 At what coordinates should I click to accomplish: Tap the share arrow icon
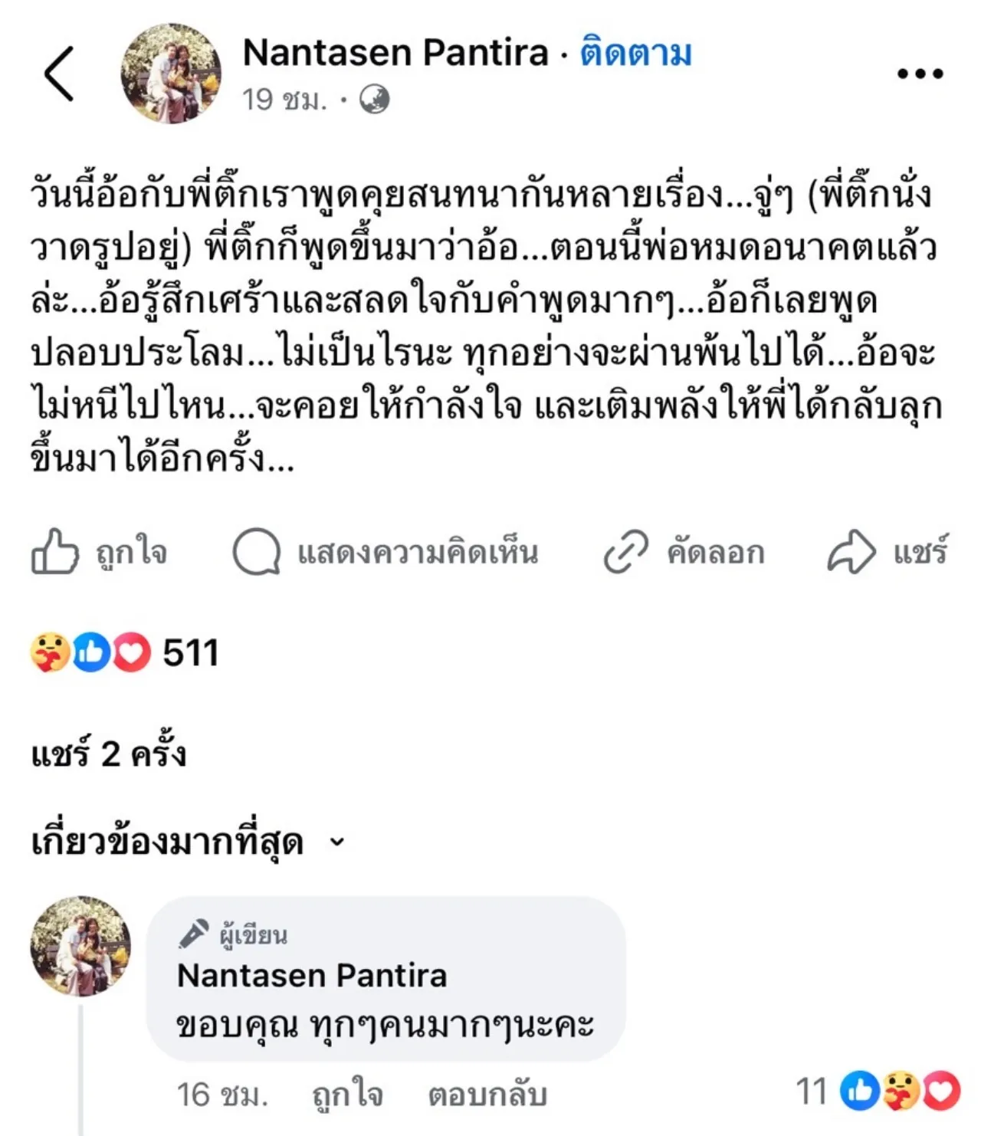click(x=851, y=552)
